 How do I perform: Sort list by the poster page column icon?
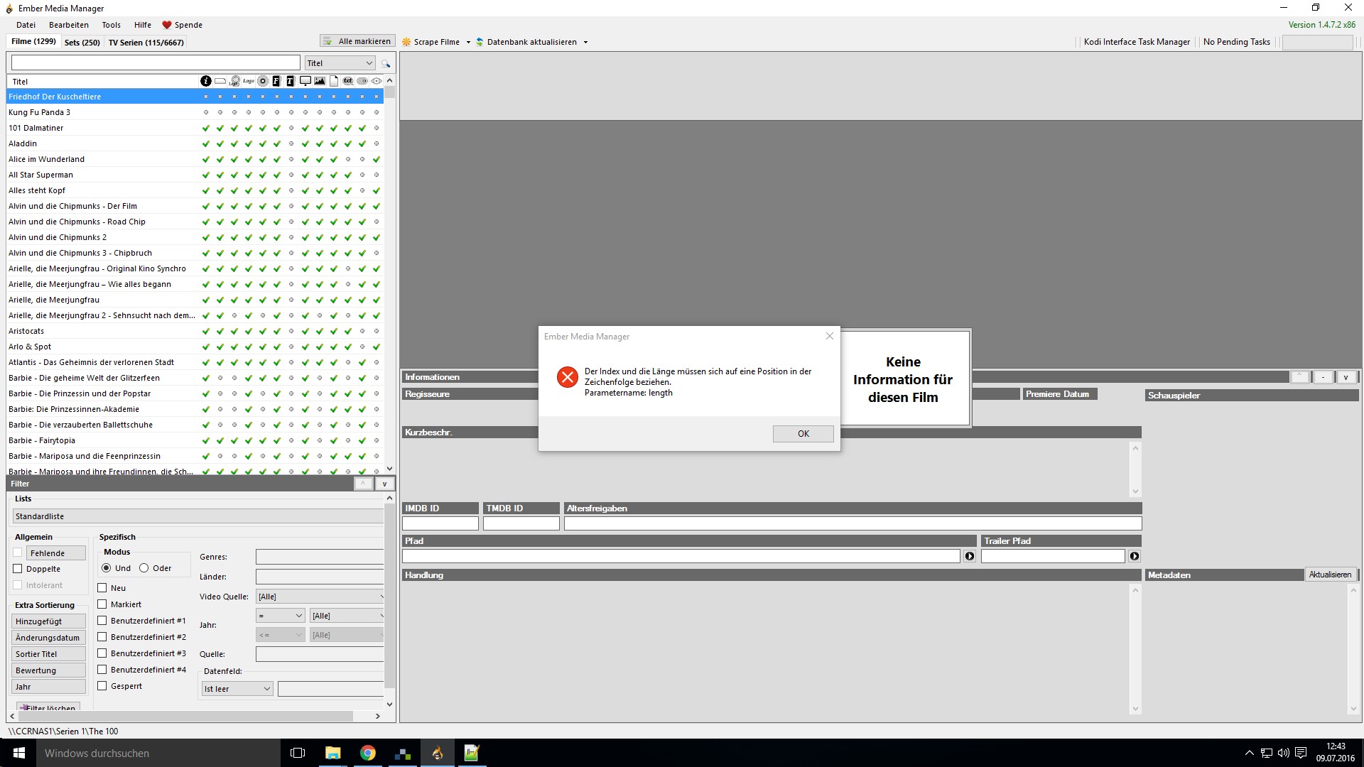(334, 81)
